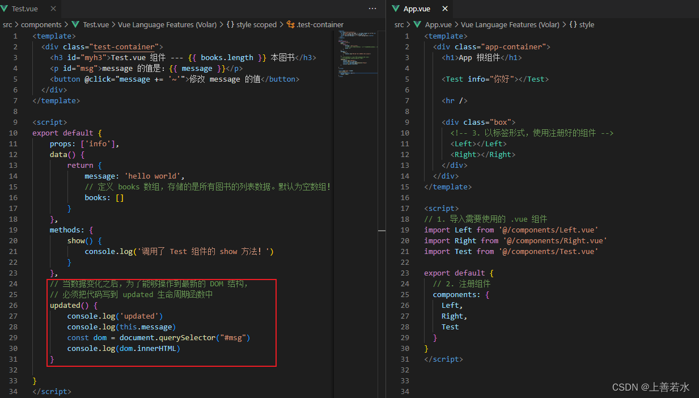
Task: Click the <hr /> tag in App.vue
Action: (455, 100)
